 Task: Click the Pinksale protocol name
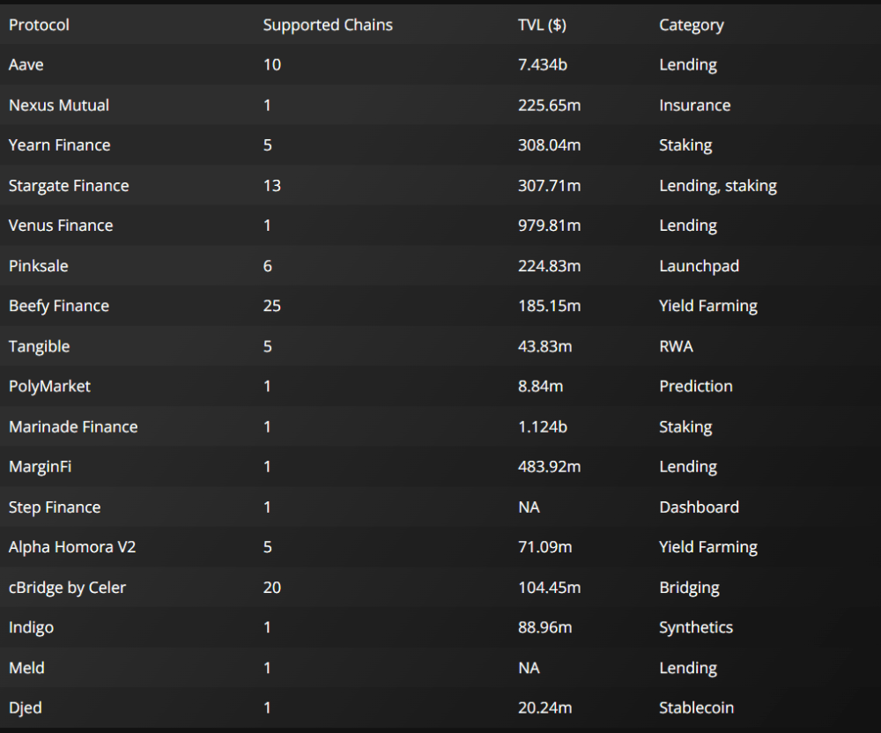click(39, 266)
